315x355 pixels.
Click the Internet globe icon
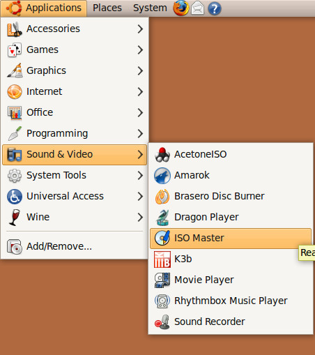pyautogui.click(x=15, y=91)
